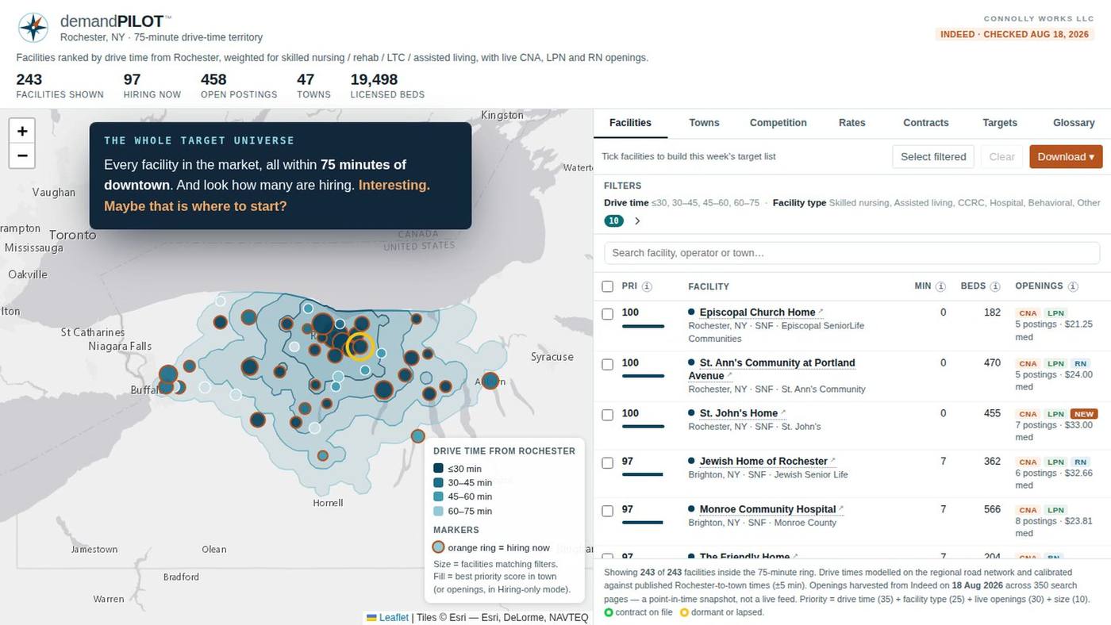Zoom in the map with plus button
The width and height of the screenshot is (1111, 625).
coord(22,131)
